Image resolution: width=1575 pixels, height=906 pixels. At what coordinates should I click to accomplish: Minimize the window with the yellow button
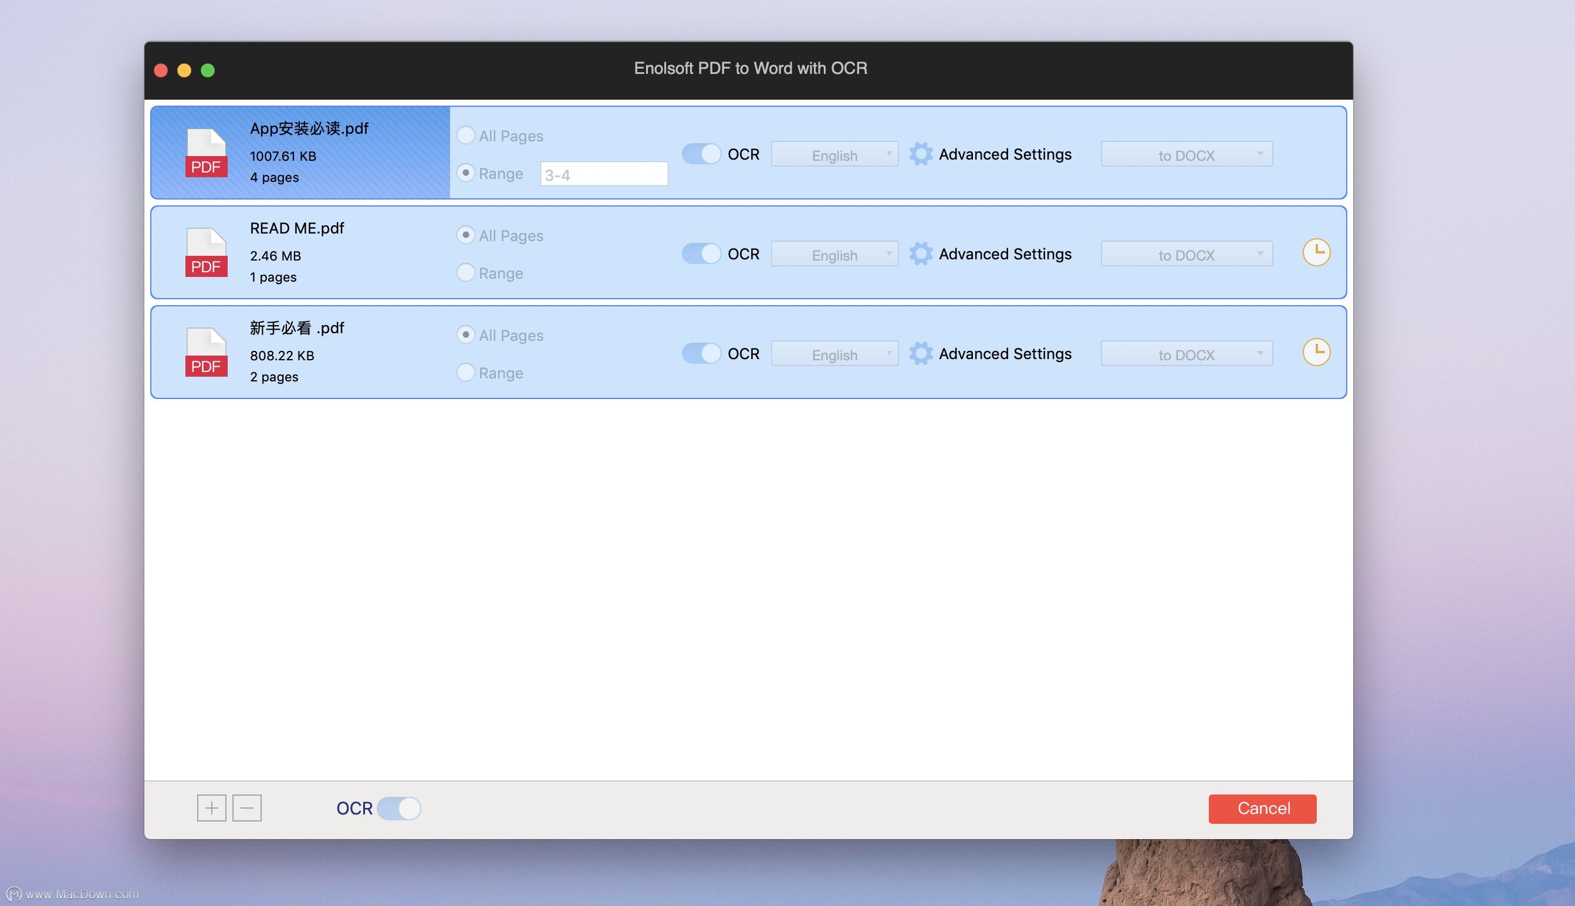pos(184,70)
